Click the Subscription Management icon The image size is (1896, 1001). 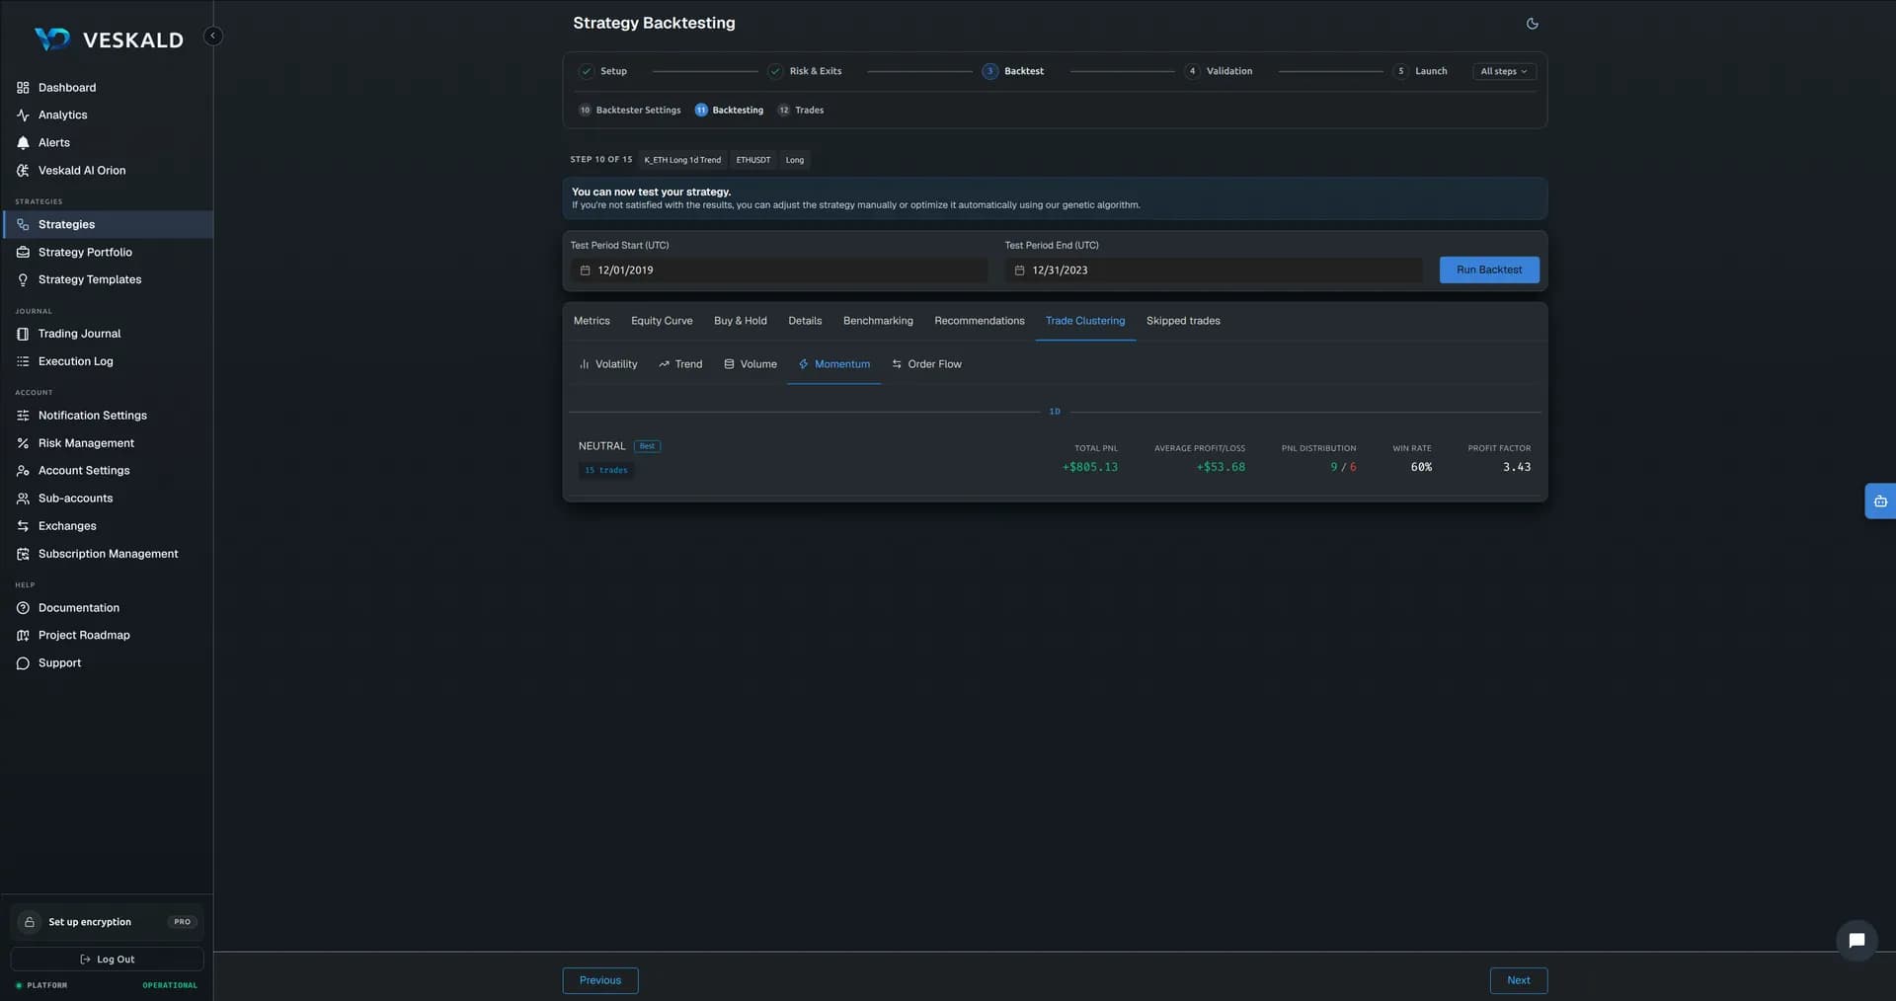23,554
